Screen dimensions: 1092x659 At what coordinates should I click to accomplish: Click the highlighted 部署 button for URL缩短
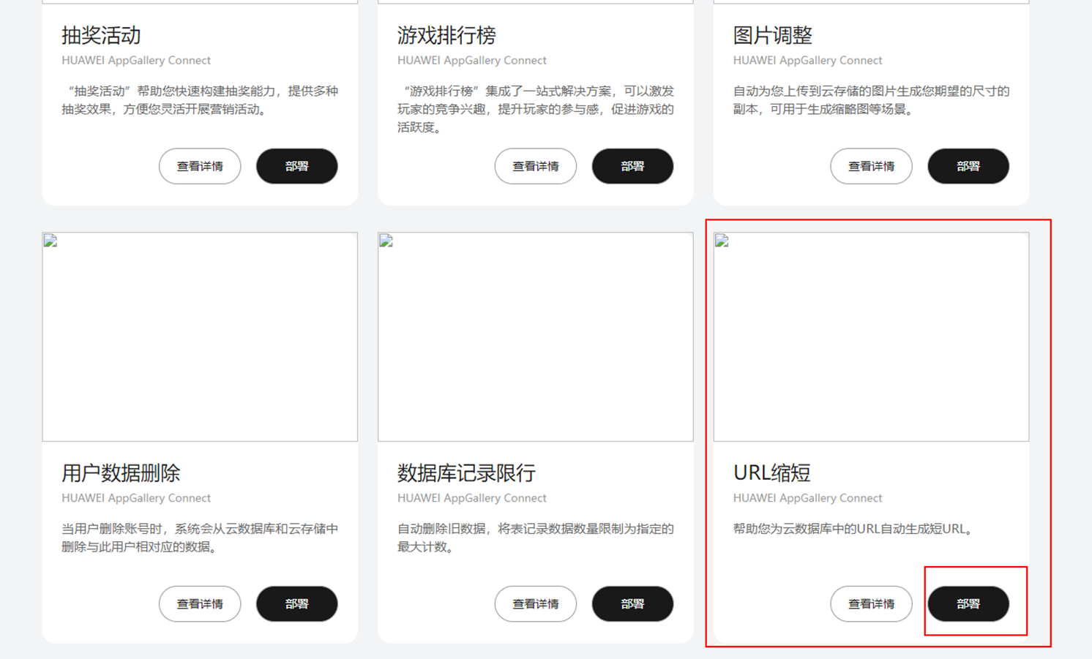pos(968,603)
